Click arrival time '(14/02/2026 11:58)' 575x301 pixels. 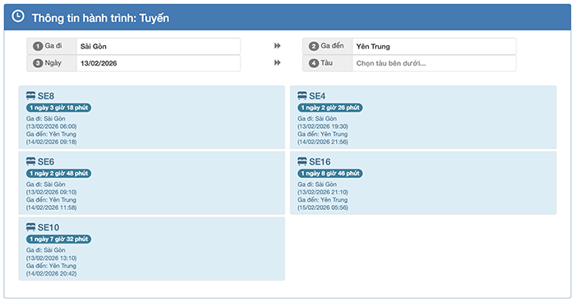pos(51,208)
